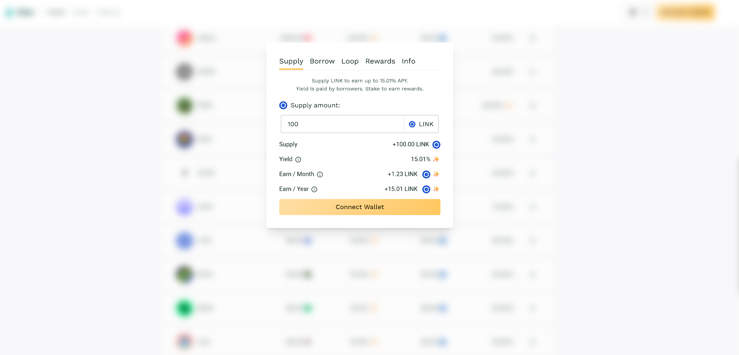This screenshot has height=355, width=739.
Task: Open the Loop tab
Action: point(350,61)
